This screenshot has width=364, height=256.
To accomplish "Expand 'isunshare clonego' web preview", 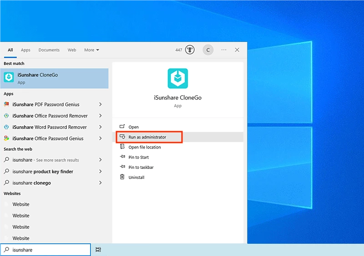I will 100,183.
